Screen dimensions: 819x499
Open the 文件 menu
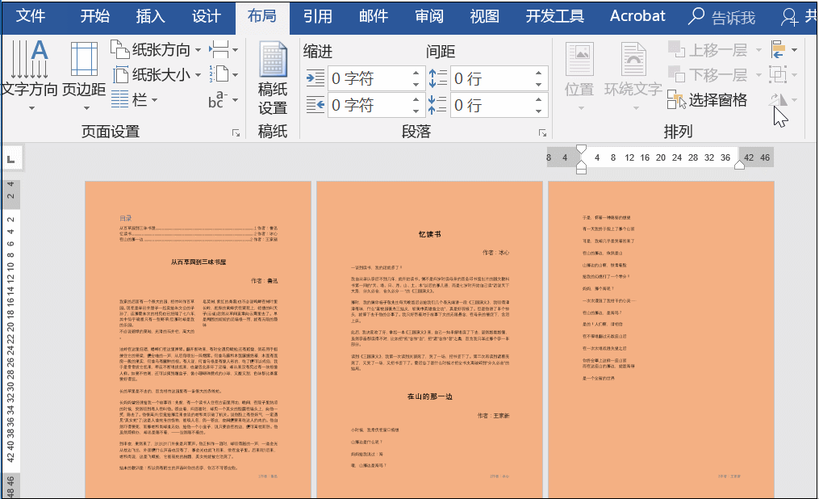pyautogui.click(x=31, y=17)
